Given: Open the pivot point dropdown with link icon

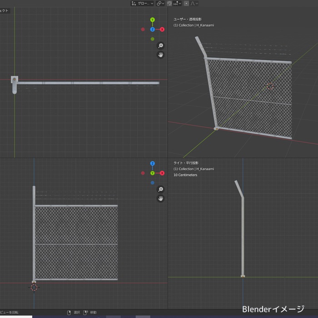Looking at the screenshot, I should [x=160, y=4].
